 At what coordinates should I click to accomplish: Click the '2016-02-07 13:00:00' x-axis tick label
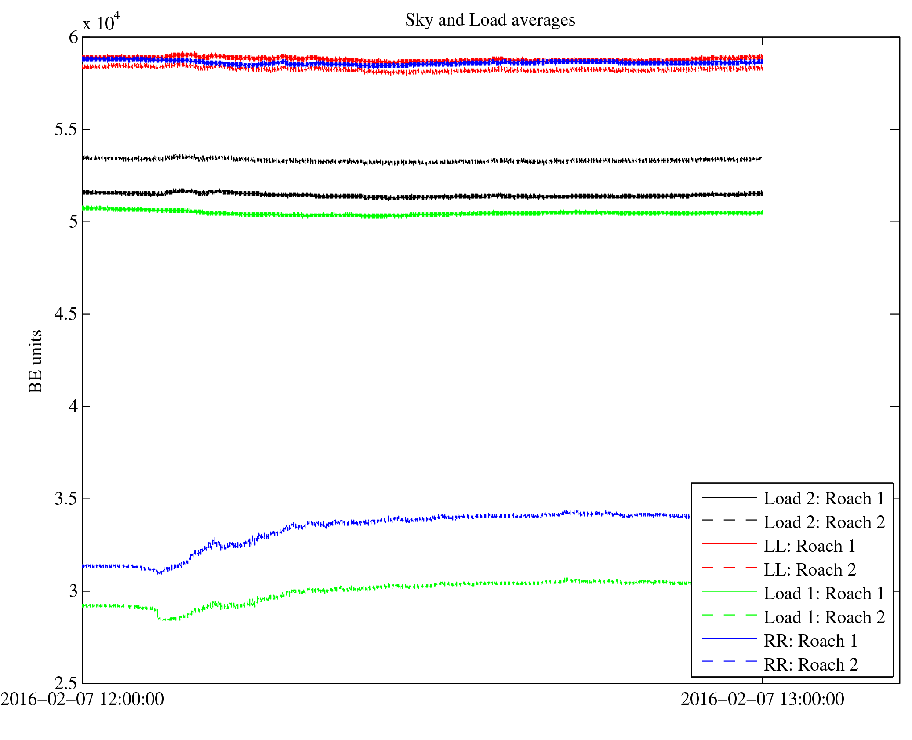(x=762, y=699)
